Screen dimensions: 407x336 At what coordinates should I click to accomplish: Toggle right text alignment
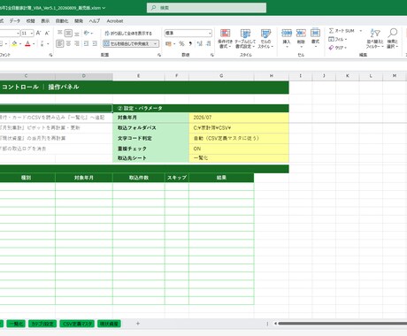coord(77,43)
